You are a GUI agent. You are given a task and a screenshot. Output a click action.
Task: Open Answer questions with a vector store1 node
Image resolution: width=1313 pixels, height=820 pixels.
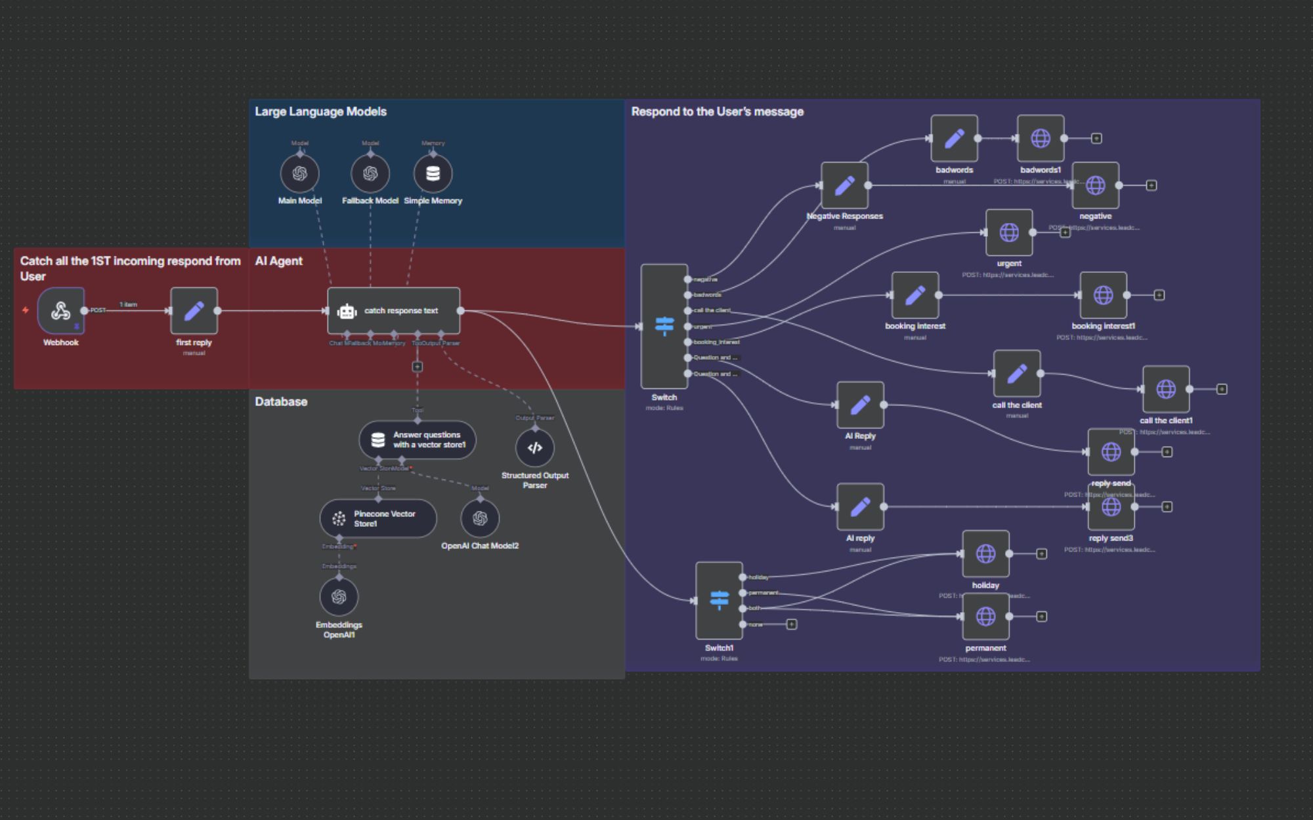pos(418,440)
